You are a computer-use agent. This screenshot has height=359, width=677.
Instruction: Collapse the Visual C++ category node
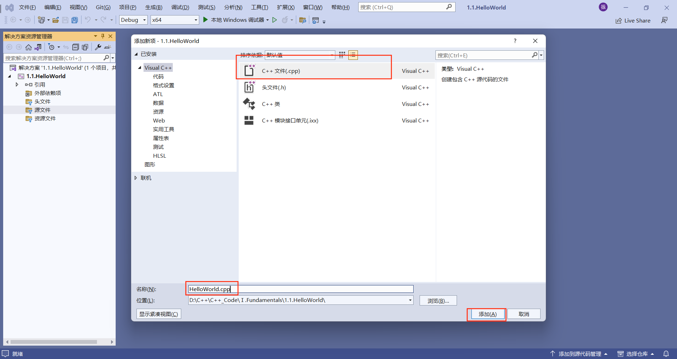(140, 68)
